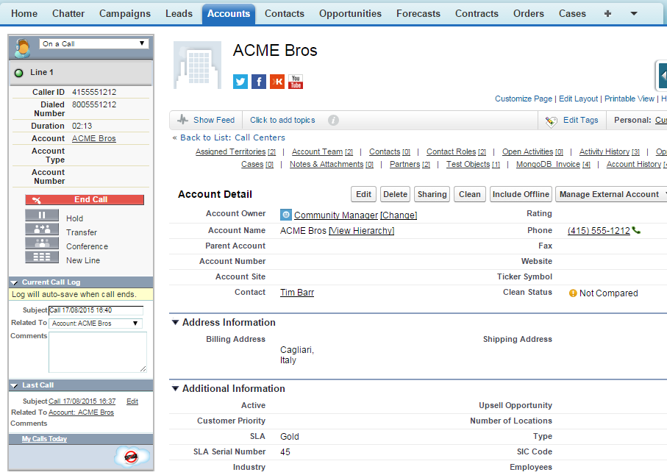This screenshot has width=667, height=475.
Task: Collapse the Last Call section
Action: coord(14,385)
